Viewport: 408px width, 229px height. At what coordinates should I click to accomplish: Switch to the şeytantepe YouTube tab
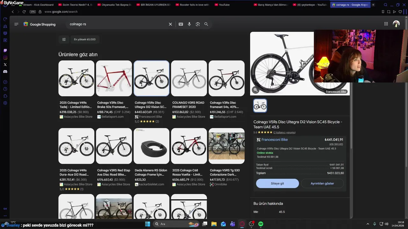(x=310, y=5)
